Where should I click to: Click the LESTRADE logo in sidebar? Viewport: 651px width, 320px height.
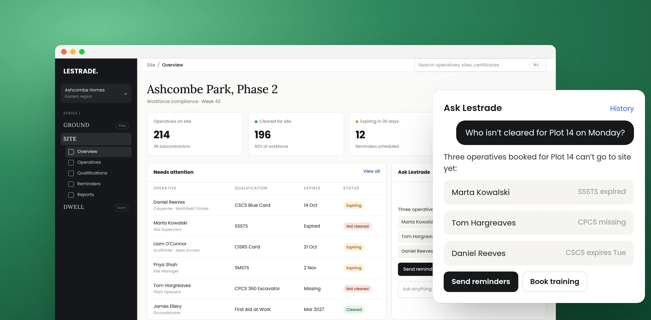tap(81, 71)
